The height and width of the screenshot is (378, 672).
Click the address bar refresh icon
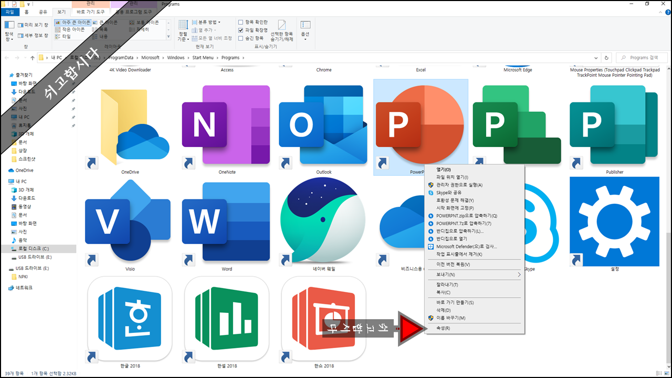(607, 58)
